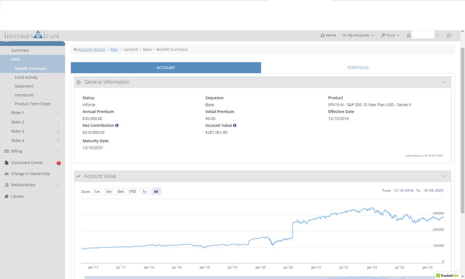The height and width of the screenshot is (279, 465).
Task: Click the Investors Trust logo
Action: [32, 35]
